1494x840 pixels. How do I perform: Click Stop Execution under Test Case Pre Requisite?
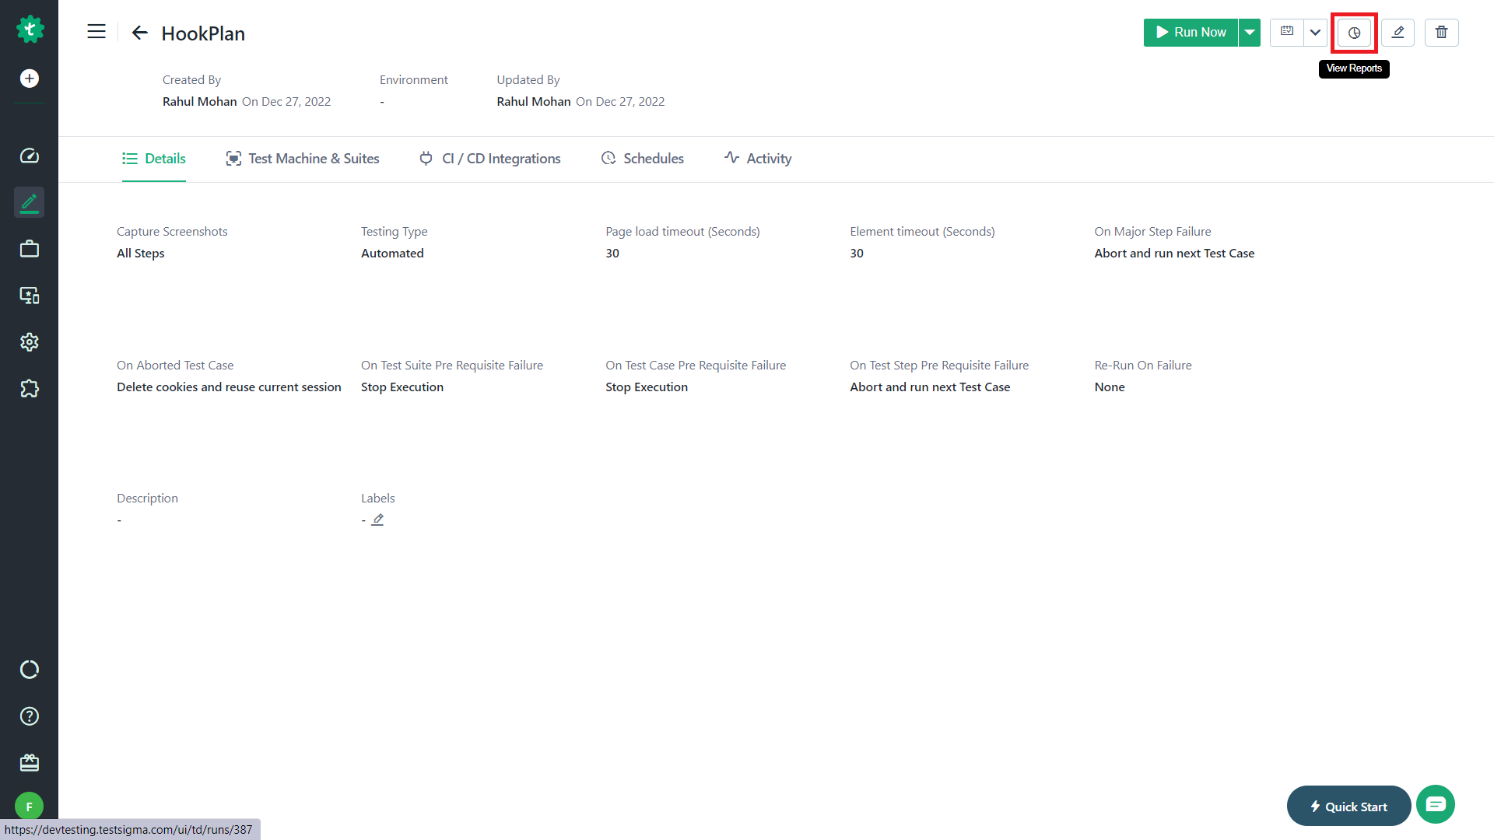tap(647, 387)
